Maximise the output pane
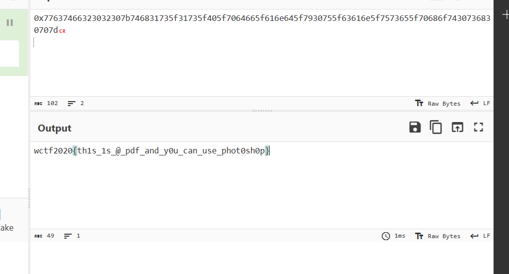This screenshot has height=274, width=509. click(x=479, y=128)
